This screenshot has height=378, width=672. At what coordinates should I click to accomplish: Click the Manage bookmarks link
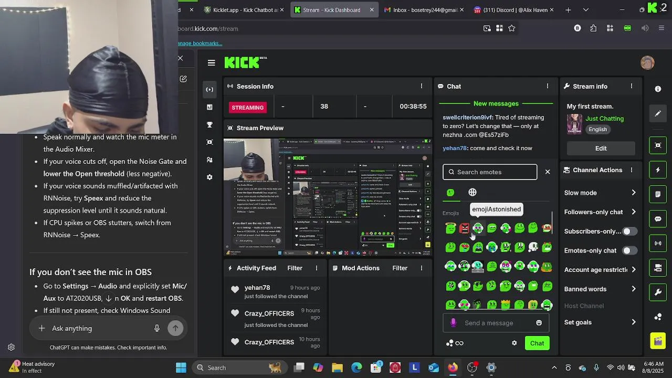point(200,43)
